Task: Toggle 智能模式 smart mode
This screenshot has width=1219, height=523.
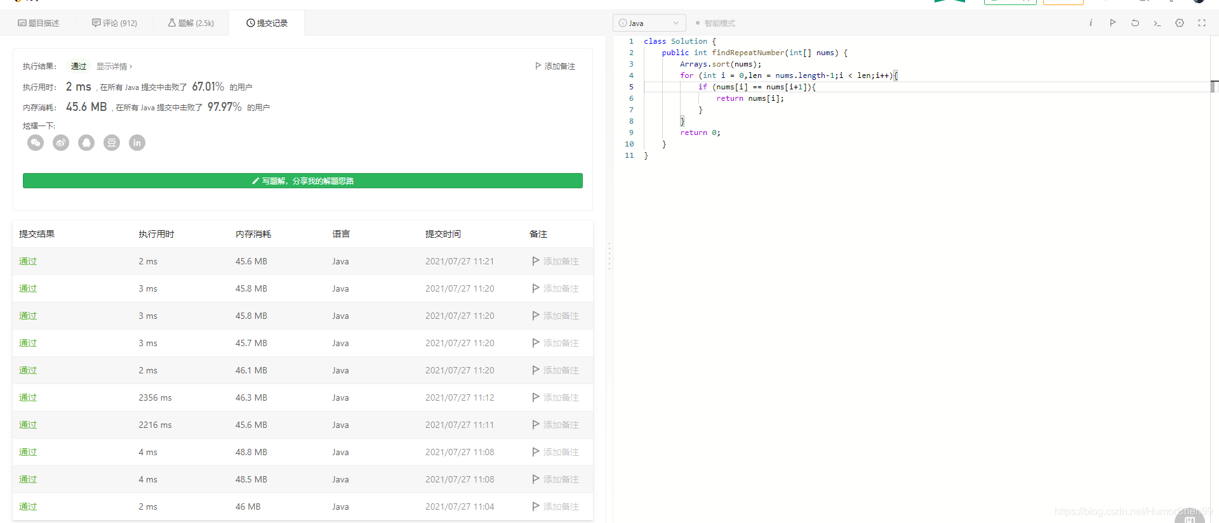Action: click(715, 23)
